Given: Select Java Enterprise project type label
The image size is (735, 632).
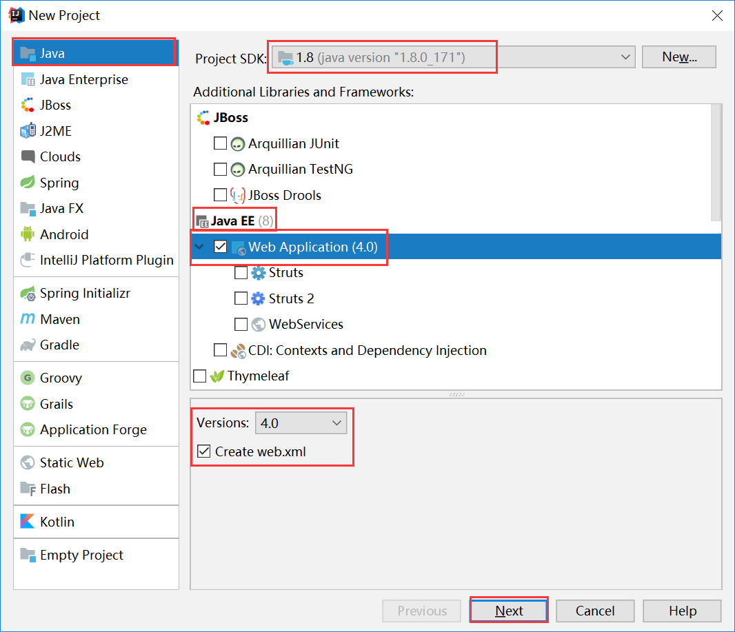Looking at the screenshot, I should pos(84,80).
